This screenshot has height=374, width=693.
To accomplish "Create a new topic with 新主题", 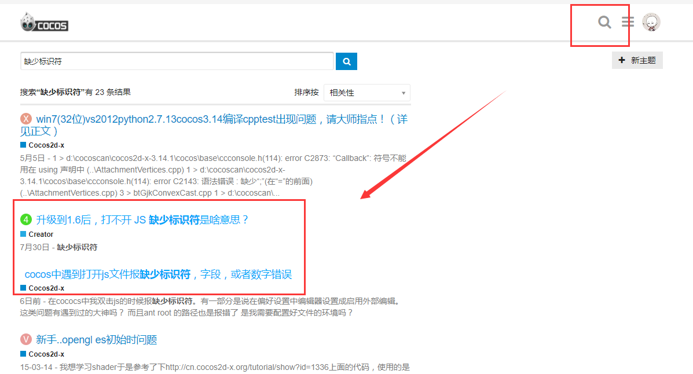I will pyautogui.click(x=637, y=60).
